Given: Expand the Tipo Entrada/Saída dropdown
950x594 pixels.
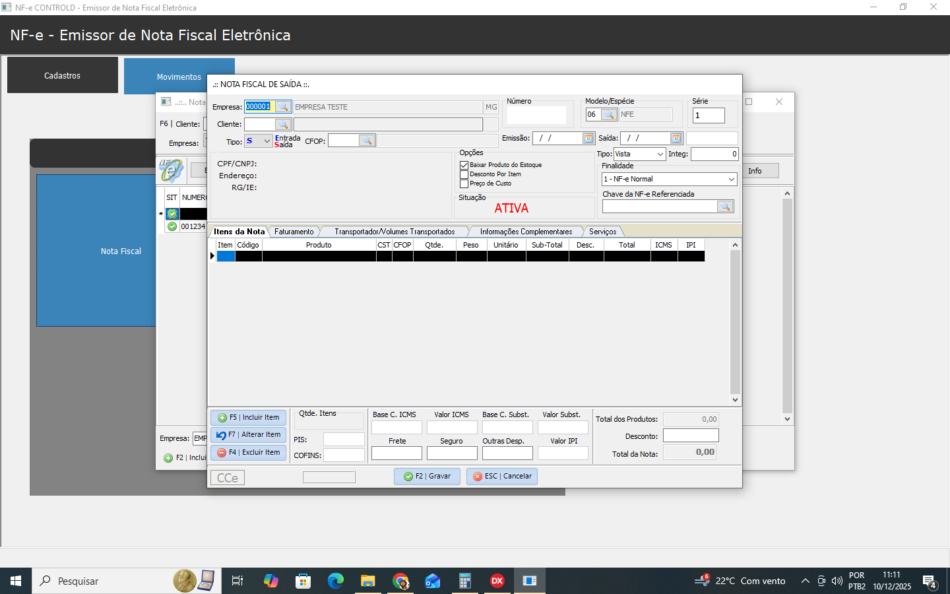Looking at the screenshot, I should pyautogui.click(x=267, y=141).
